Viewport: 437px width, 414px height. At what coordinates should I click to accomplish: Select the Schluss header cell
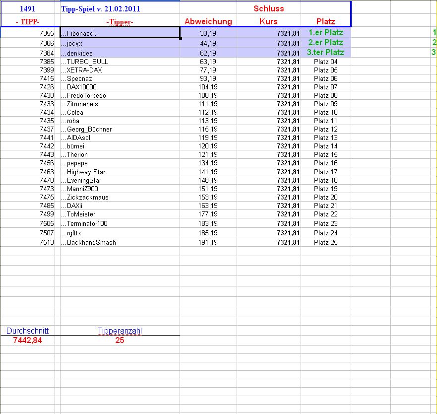pyautogui.click(x=269, y=8)
